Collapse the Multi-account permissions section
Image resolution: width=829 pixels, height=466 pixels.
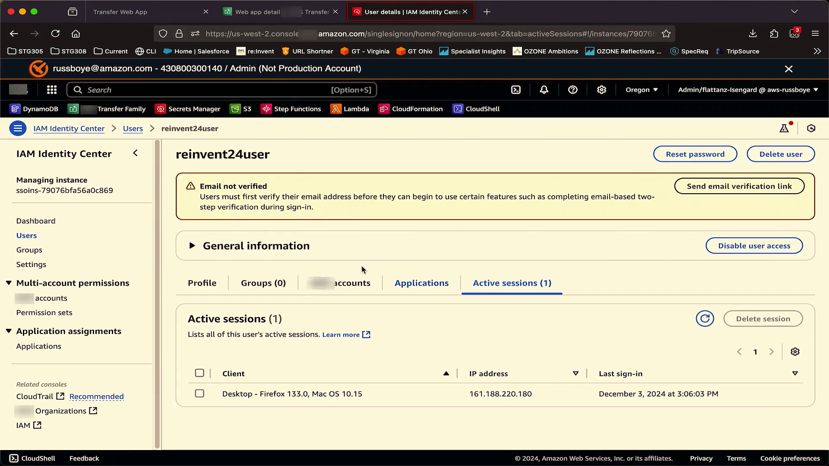(x=9, y=283)
